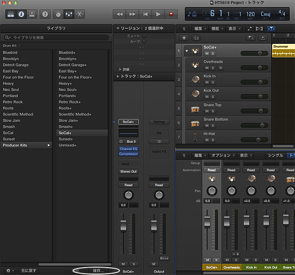The height and width of the screenshot is (275, 295).
Task: Open Channel EQ plugin slot
Action: click(129, 149)
